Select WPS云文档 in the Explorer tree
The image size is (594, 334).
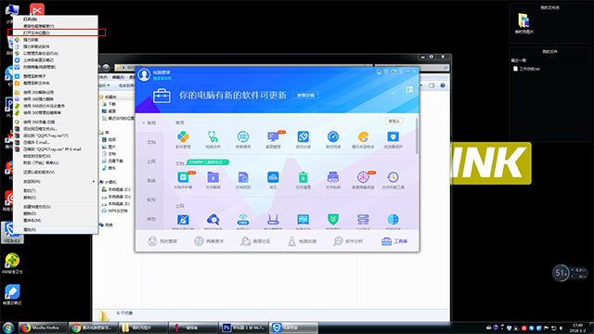tap(115, 211)
